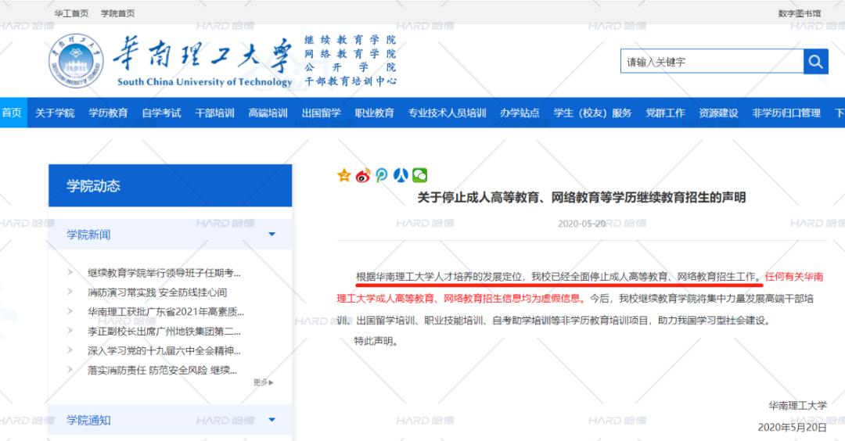Open the 学历教育 menu
This screenshot has height=441, width=845.
click(x=108, y=113)
